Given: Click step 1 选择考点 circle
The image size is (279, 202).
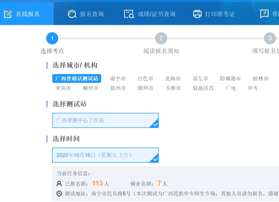Looking at the screenshot, I should [x=52, y=39].
